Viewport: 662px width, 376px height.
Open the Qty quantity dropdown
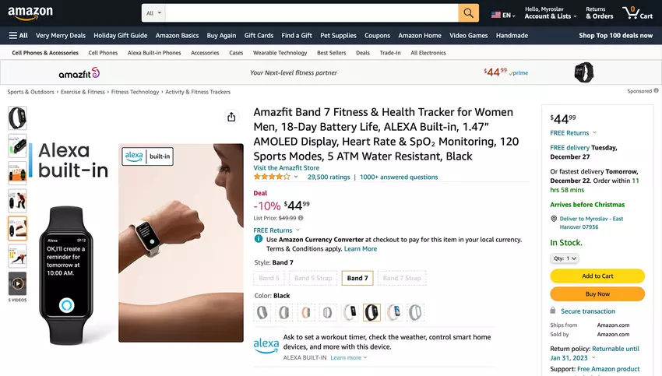click(x=565, y=258)
